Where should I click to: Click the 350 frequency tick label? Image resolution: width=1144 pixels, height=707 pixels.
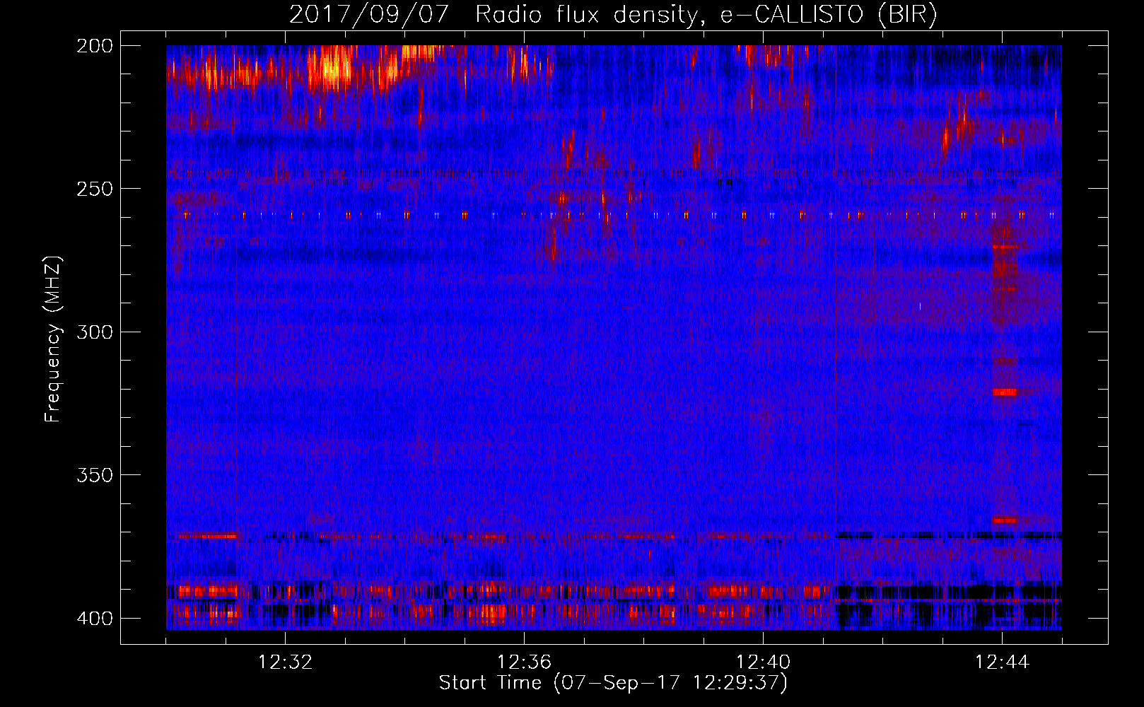point(95,474)
